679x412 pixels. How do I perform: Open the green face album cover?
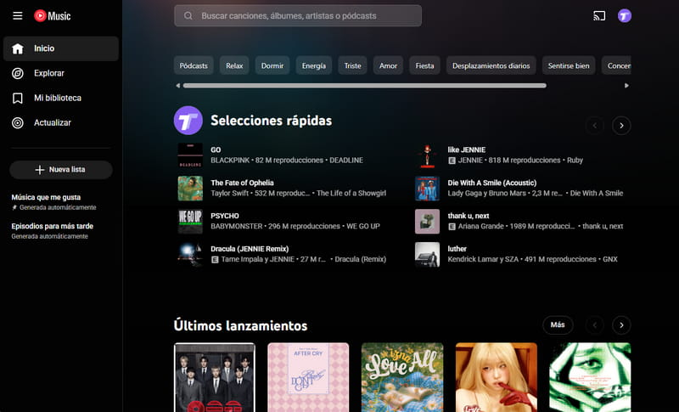coord(590,377)
